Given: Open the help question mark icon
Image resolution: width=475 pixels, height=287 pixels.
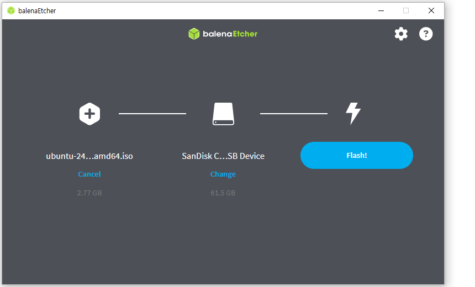Looking at the screenshot, I should click(x=426, y=34).
